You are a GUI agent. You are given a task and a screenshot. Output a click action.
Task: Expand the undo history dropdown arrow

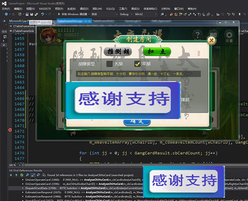pos(46,14)
